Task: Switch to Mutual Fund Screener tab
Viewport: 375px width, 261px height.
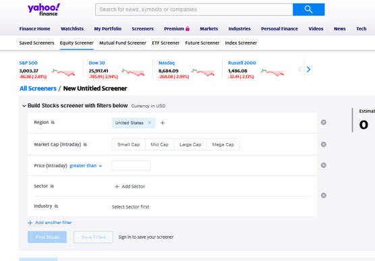Action: (x=123, y=42)
